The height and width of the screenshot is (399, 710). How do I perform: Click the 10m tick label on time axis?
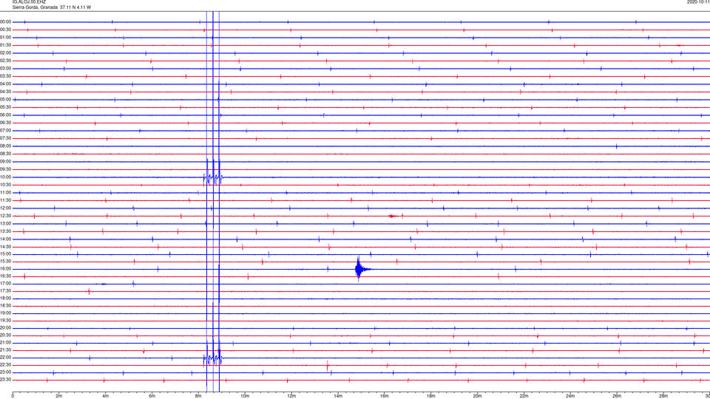pyautogui.click(x=245, y=396)
